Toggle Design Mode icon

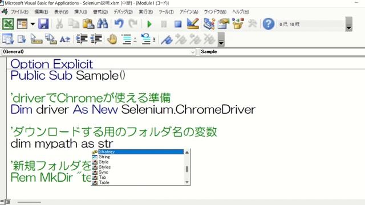point(193,24)
